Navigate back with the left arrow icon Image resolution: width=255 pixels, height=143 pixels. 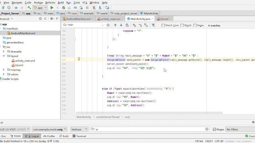click(16, 8)
